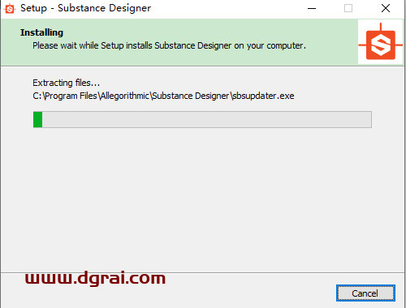
Task: Select the 'Extracting files...' status text
Action: 67,83
